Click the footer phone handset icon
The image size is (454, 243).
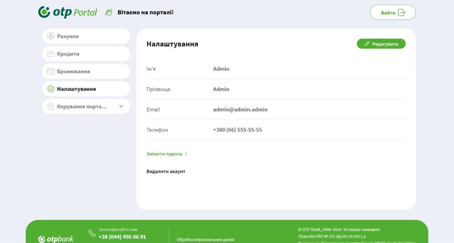coord(92,233)
